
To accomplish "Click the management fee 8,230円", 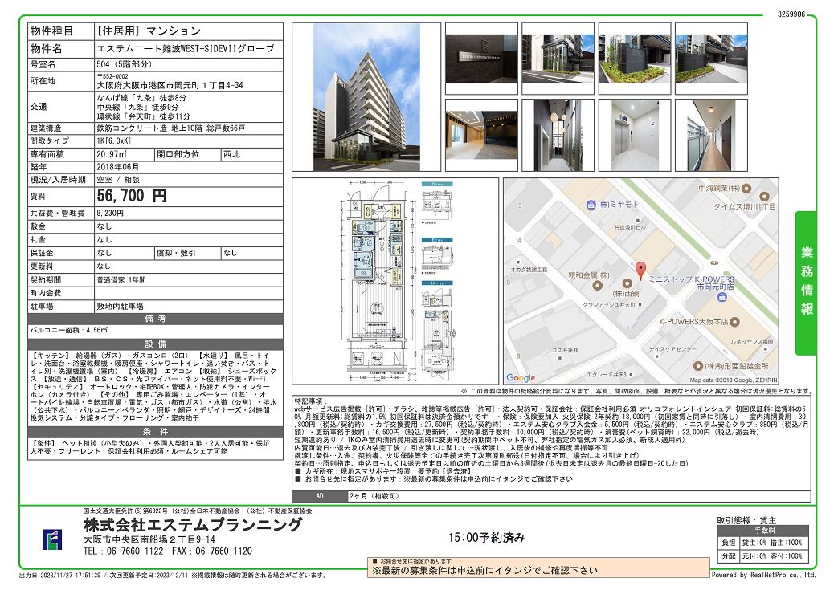I will click(110, 213).
